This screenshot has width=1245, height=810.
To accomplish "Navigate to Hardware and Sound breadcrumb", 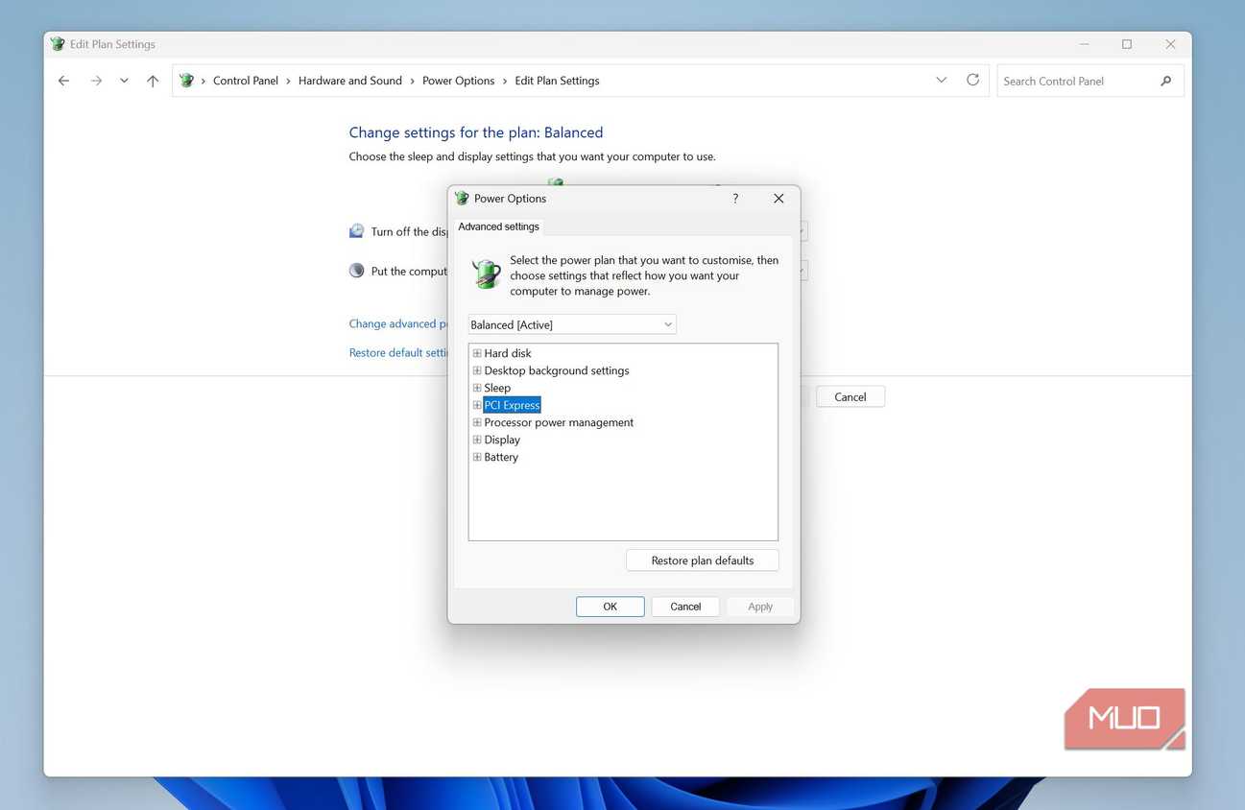I will point(350,81).
